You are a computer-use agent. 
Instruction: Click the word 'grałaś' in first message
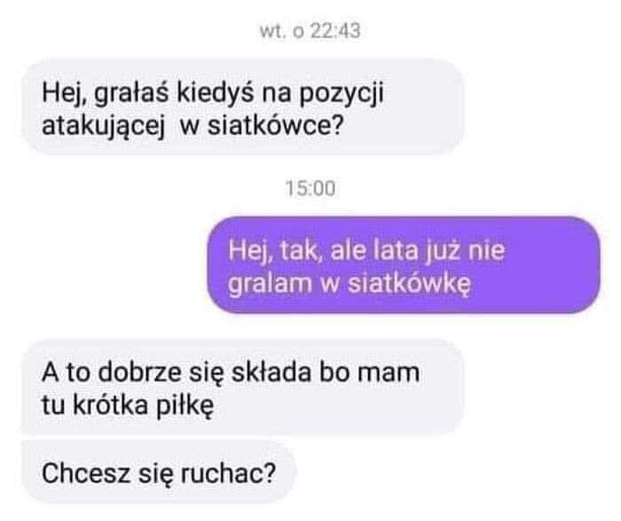pyautogui.click(x=131, y=95)
